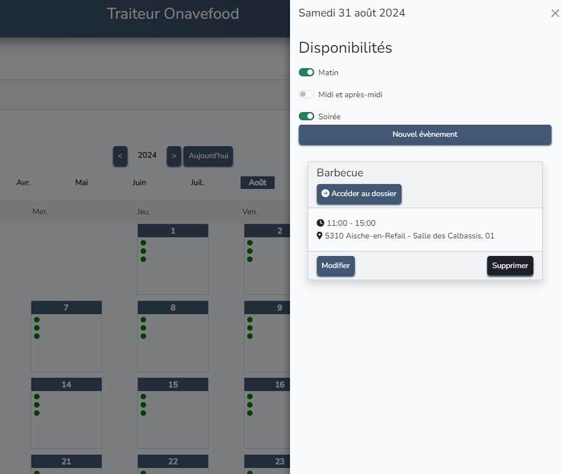The image size is (563, 474).
Task: Select the Juil. month tab
Action: tap(197, 183)
